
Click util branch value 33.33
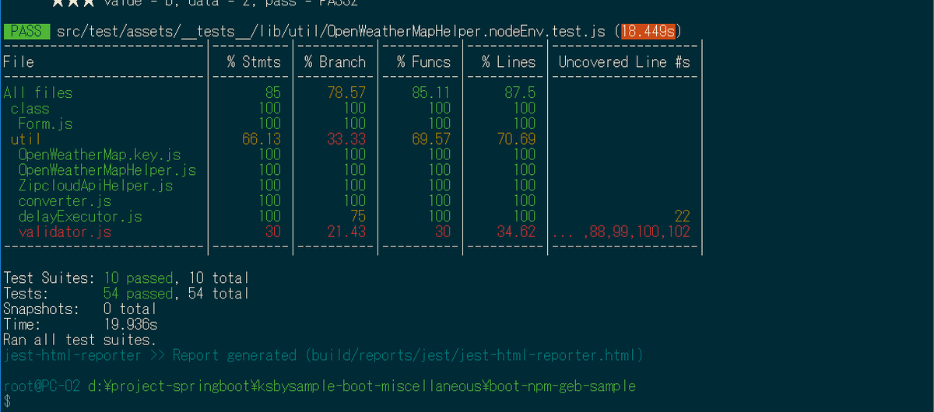pyautogui.click(x=346, y=139)
